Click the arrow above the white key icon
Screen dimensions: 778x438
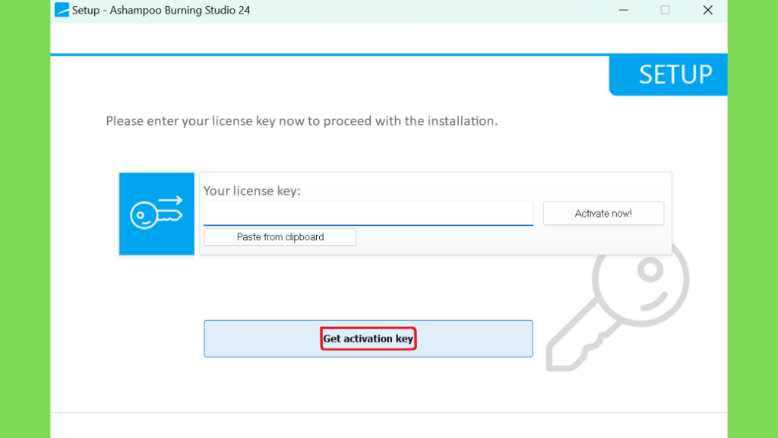point(170,201)
